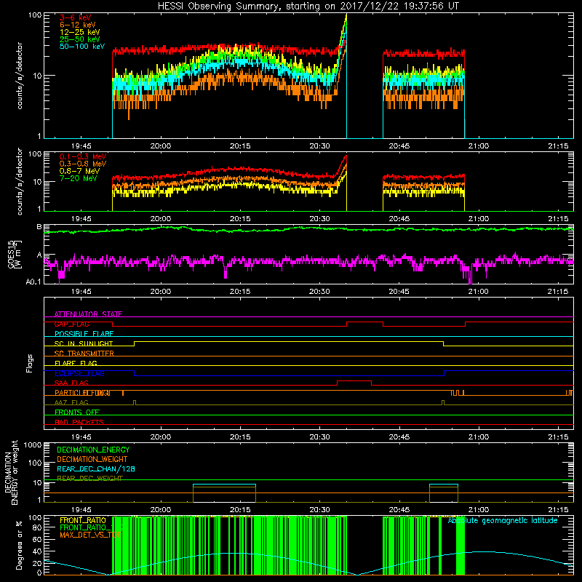Select the PARTICLE_FLAG label
The image size is (582, 582).
pos(82,393)
